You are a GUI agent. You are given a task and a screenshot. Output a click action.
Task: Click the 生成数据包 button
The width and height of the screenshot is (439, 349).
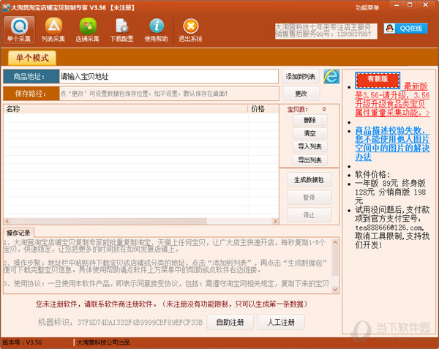click(x=309, y=180)
